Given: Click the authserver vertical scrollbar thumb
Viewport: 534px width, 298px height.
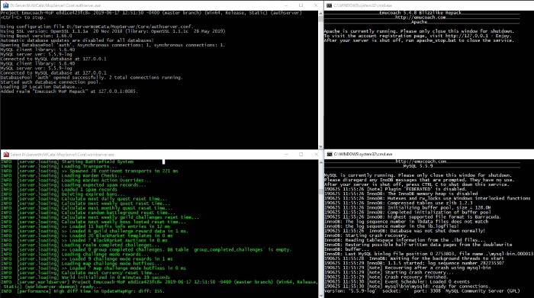Looking at the screenshot, I should pos(320,19).
